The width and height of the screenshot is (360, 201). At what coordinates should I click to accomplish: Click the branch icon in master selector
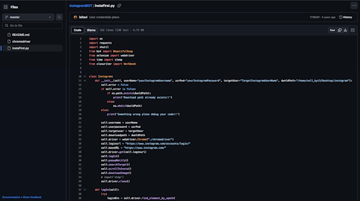click(6, 18)
